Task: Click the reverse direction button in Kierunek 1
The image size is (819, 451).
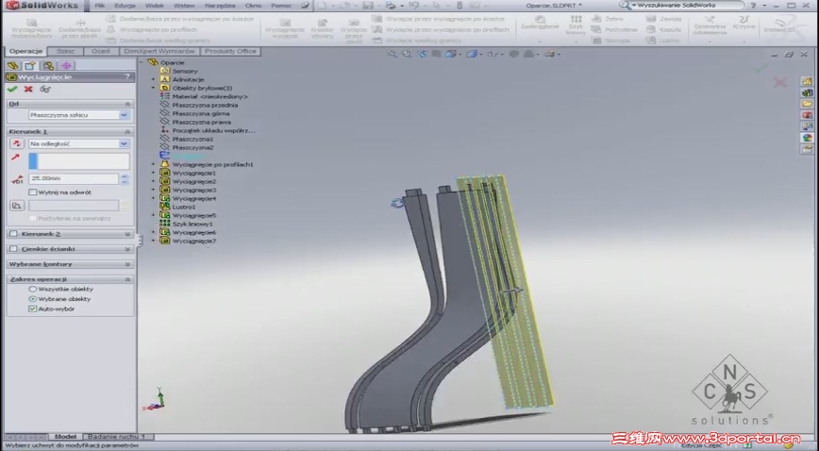Action: tap(17, 143)
